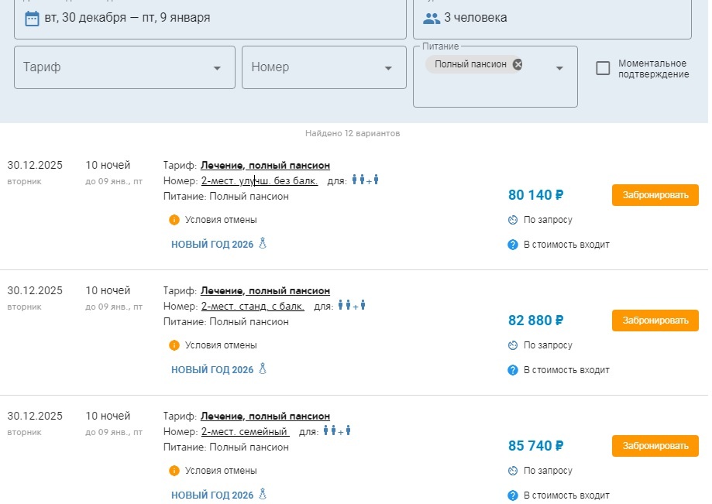Viewport: 712px width, 504px height.
Task: Click orange info icon in first result
Action: point(174,220)
